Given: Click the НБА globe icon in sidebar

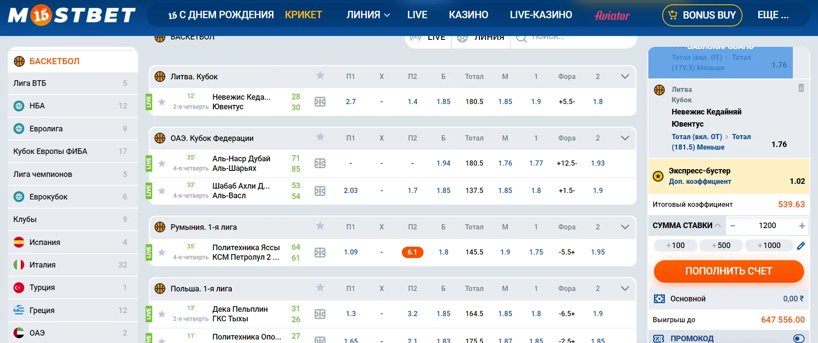Looking at the screenshot, I should (19, 106).
